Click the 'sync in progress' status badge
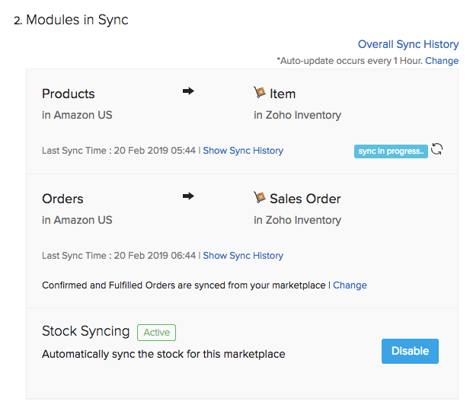The width and height of the screenshot is (470, 411). 391,151
